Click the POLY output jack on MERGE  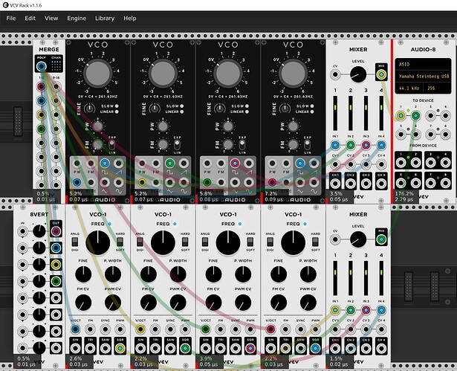point(42,66)
